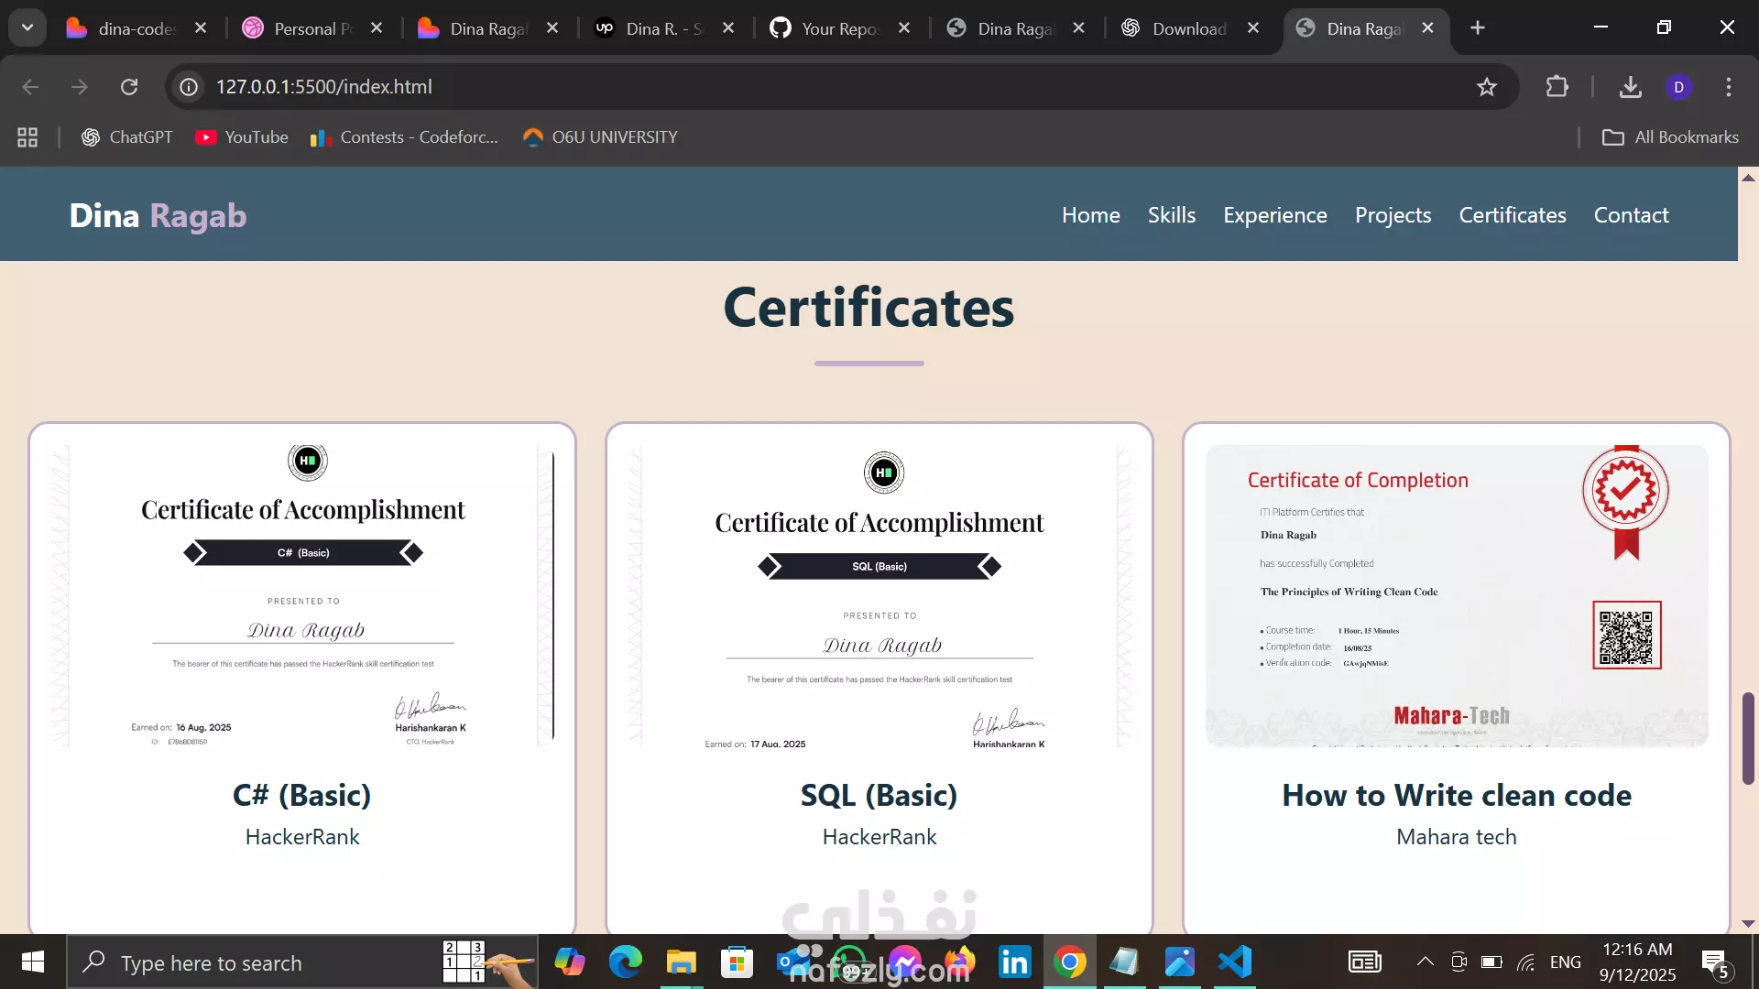Expand the tab search dropdown
1759x989 pixels.
(27, 27)
